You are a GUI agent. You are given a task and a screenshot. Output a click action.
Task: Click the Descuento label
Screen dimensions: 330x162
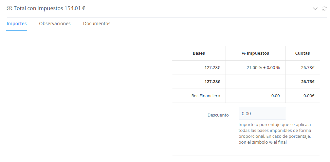[x=218, y=115]
